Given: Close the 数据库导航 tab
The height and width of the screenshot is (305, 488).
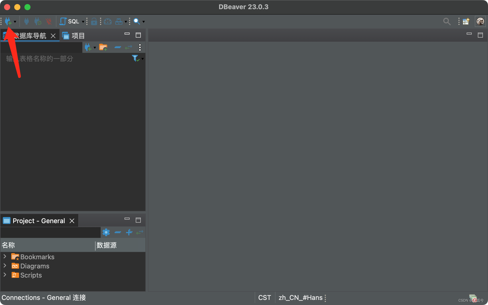Looking at the screenshot, I should click(53, 36).
